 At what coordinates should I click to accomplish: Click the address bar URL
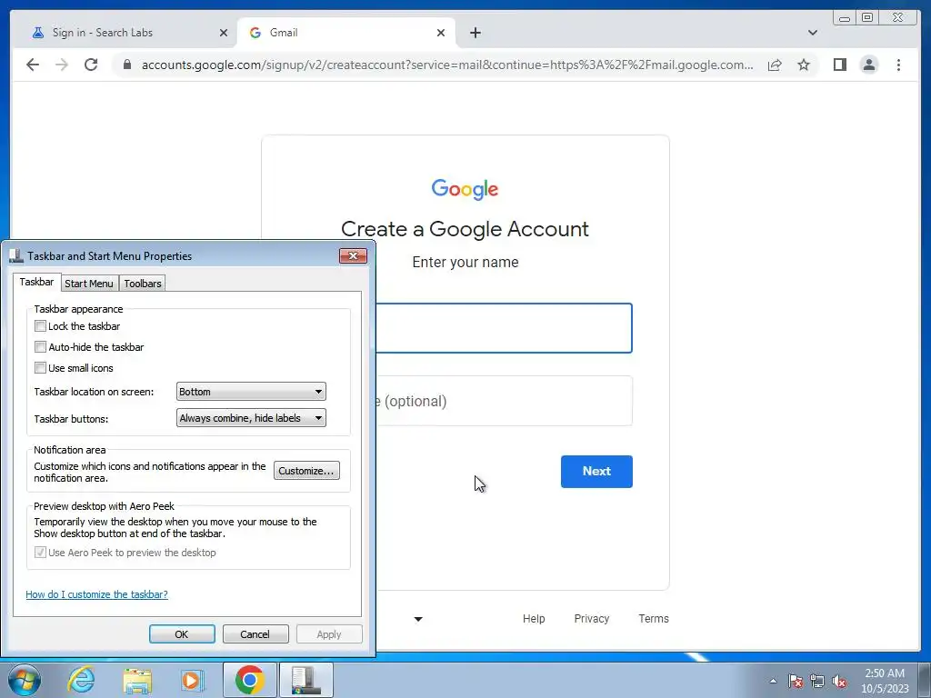coord(447,65)
